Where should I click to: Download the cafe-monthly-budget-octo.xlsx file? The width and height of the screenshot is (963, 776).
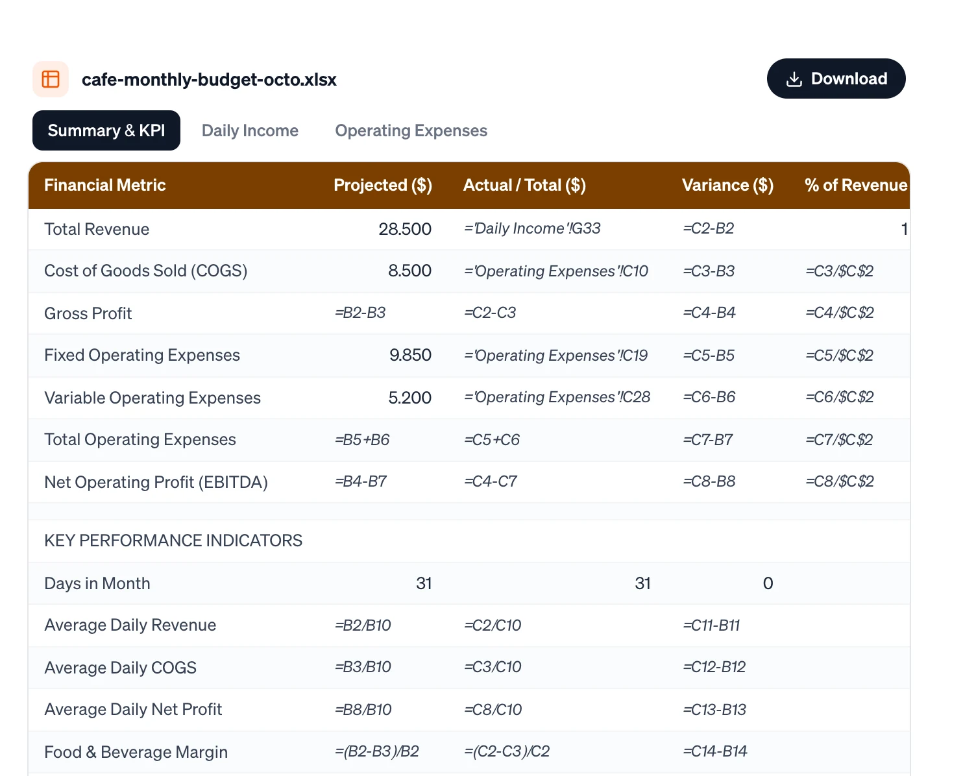coord(836,79)
